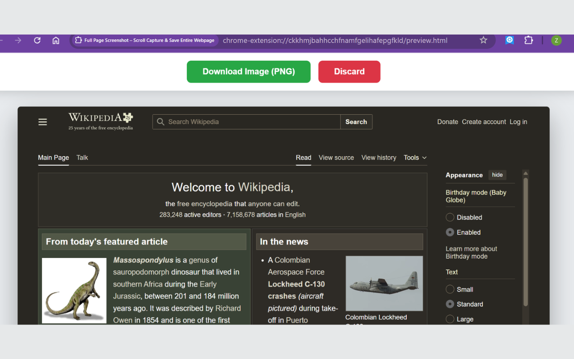Open the Lockheed C-130 aircraft photo

click(384, 283)
